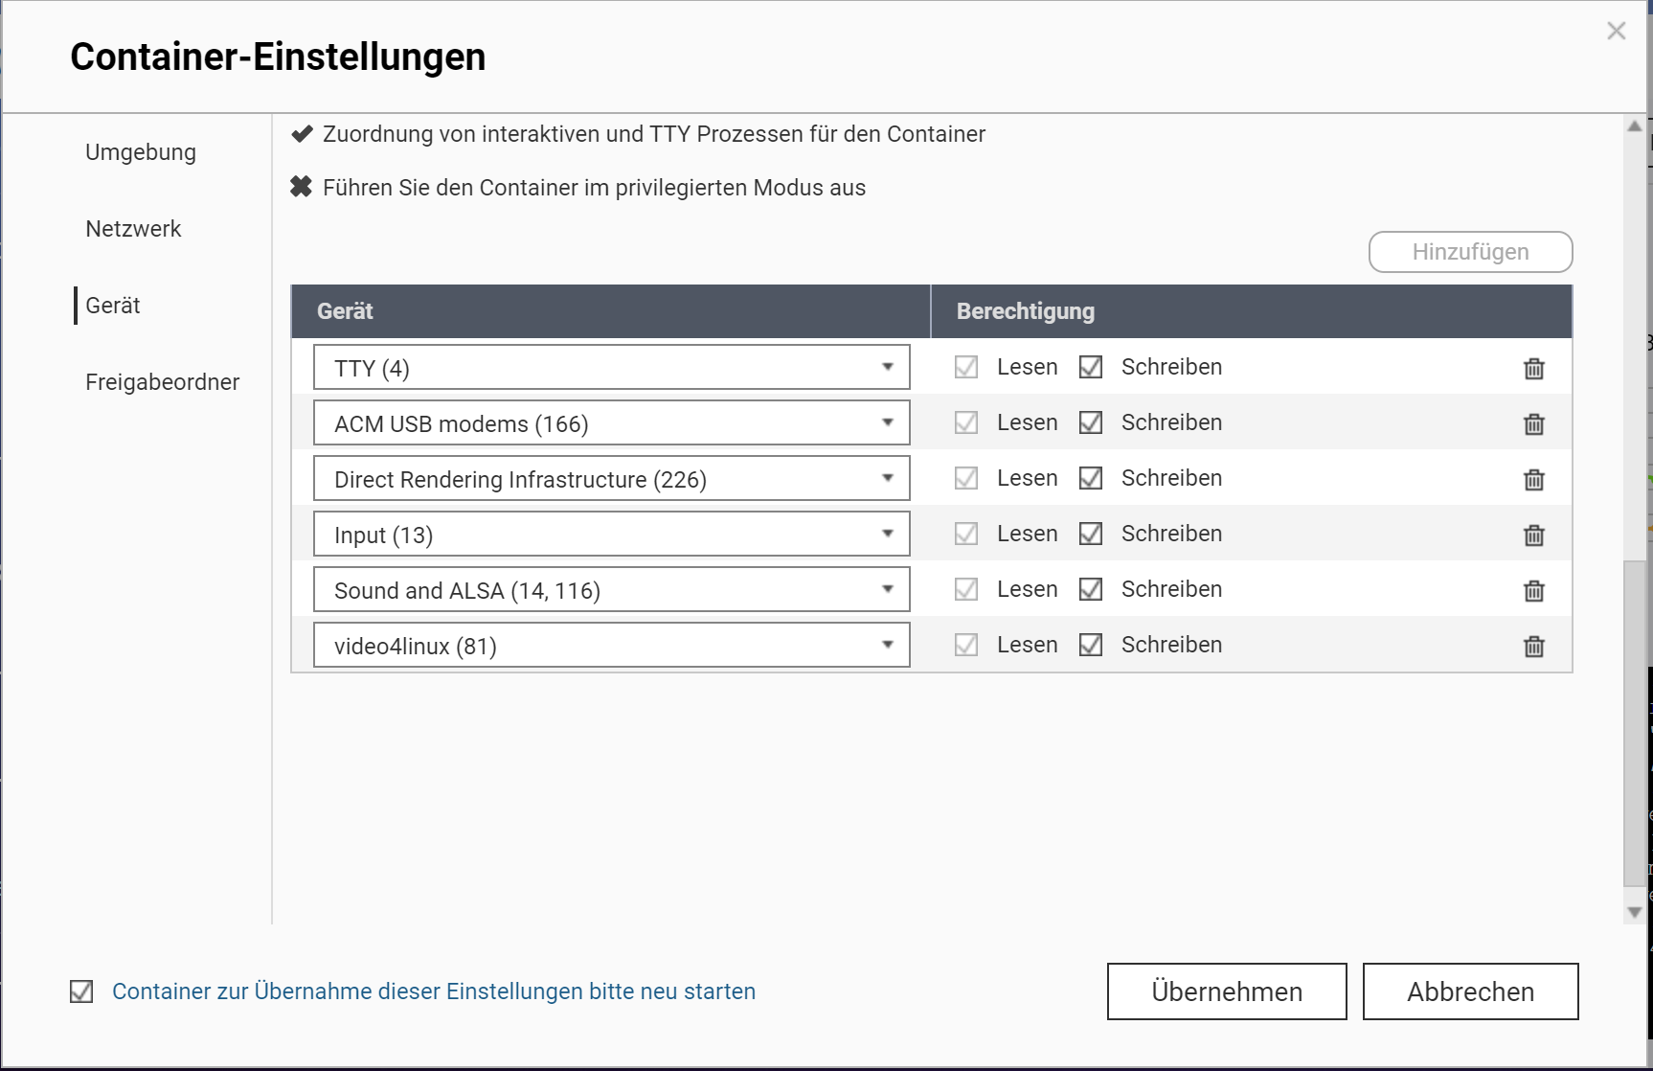Toggle Schreiben for Direct Rendering Infrastructure
The height and width of the screenshot is (1071, 1653).
point(1091,478)
